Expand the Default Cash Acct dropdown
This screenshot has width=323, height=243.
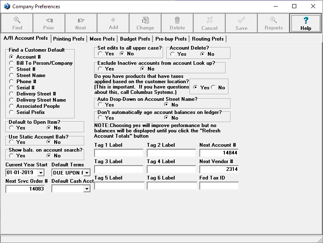point(87,189)
